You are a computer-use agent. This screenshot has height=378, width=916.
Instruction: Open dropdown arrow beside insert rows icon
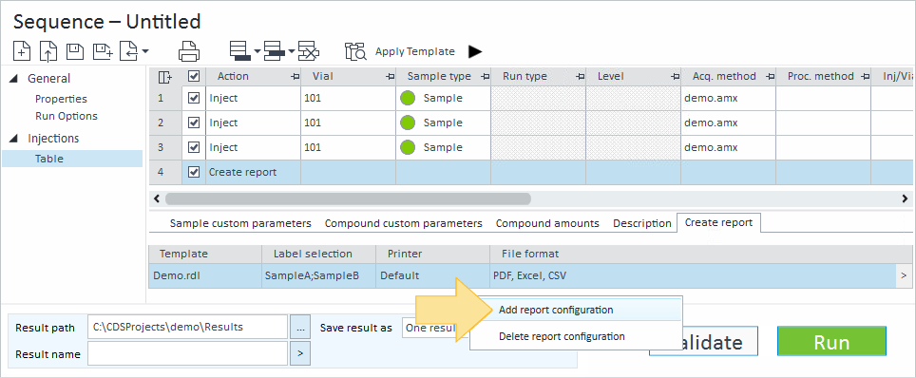257,52
